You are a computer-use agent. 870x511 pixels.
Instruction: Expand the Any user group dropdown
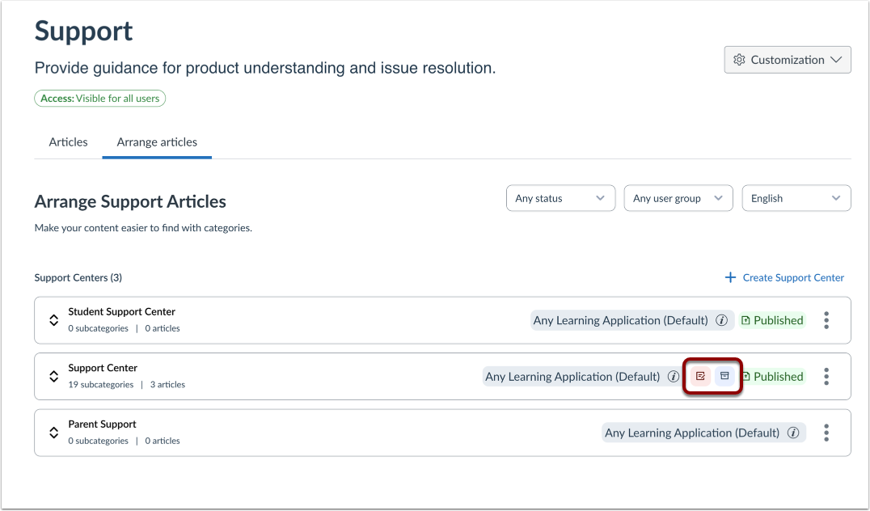click(678, 198)
